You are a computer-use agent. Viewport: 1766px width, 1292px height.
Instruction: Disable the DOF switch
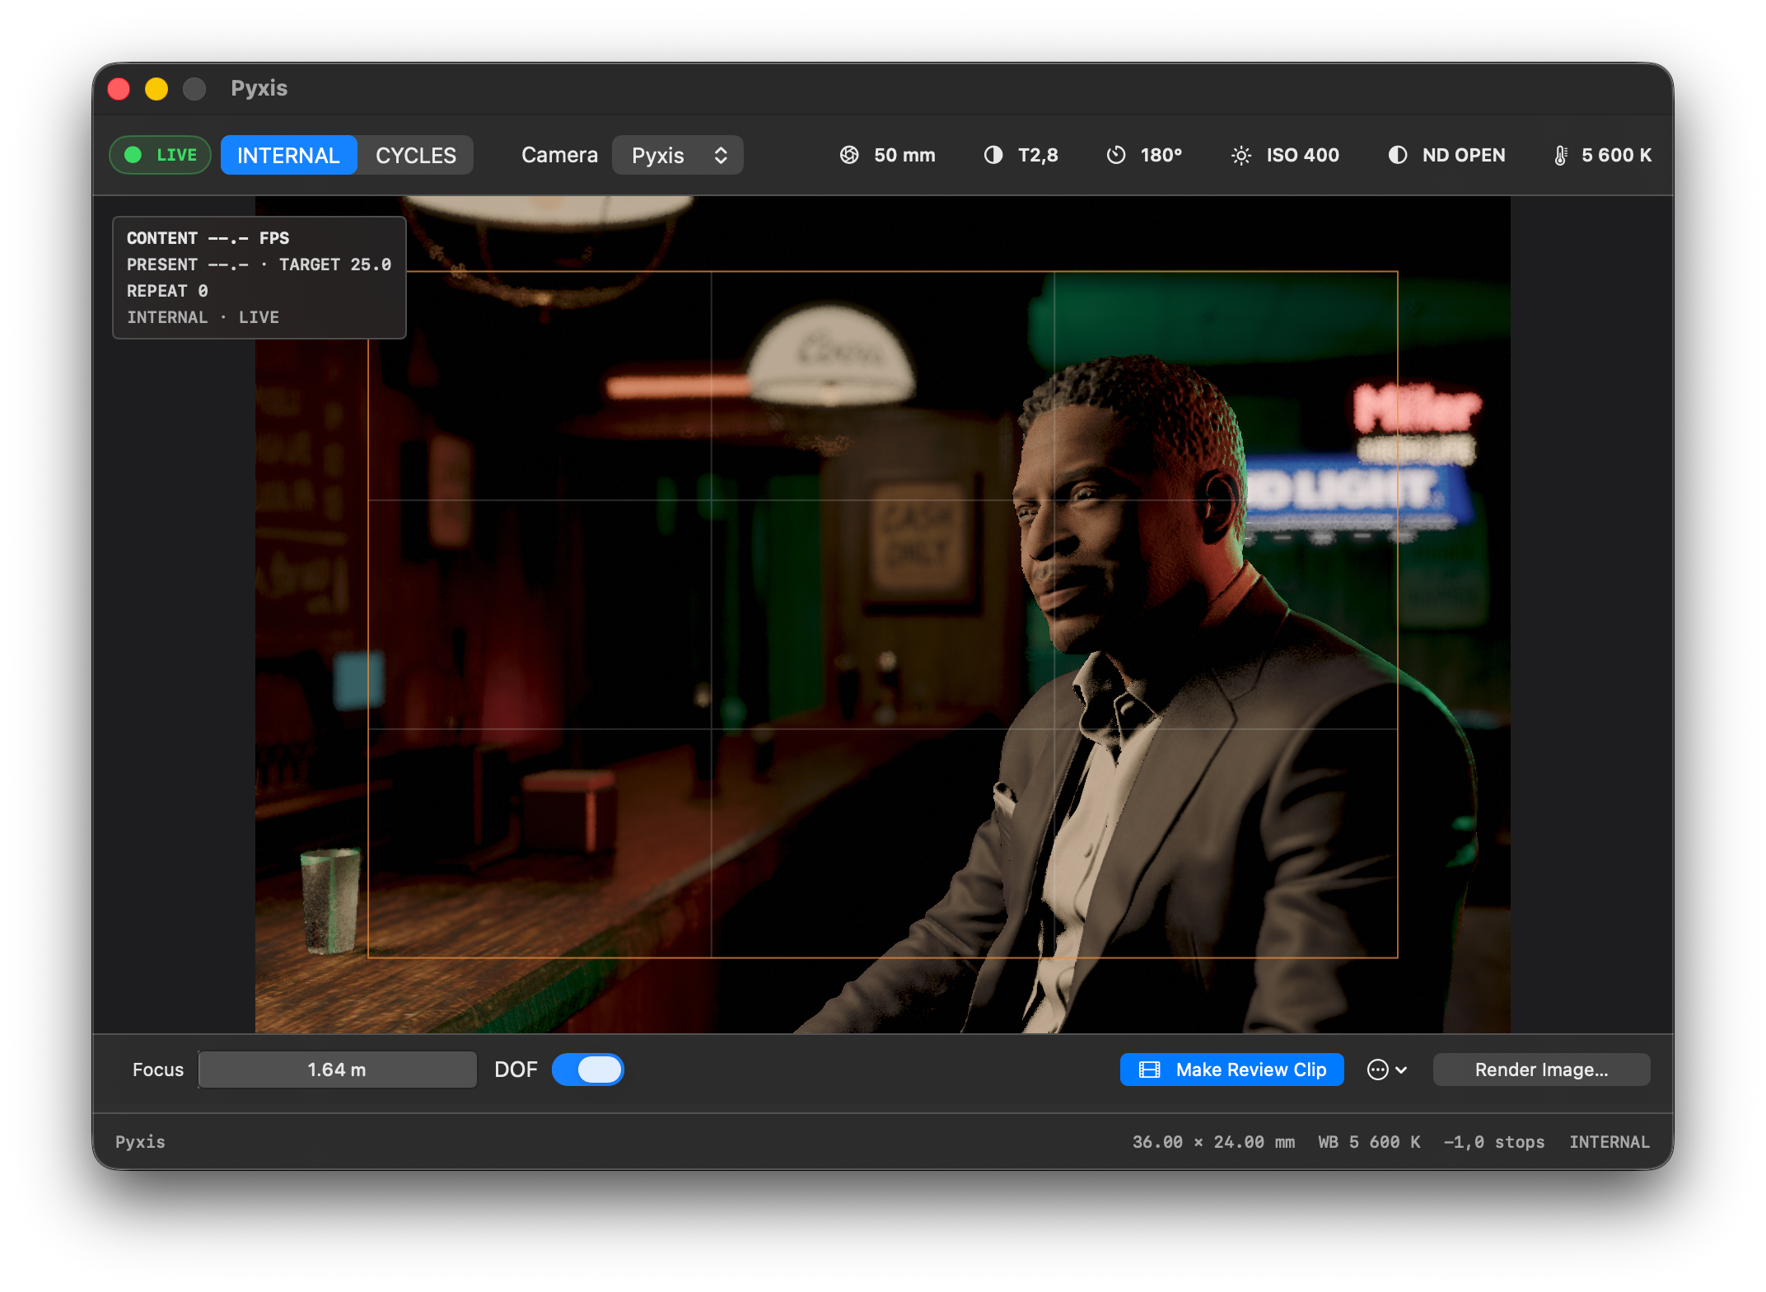[588, 1070]
